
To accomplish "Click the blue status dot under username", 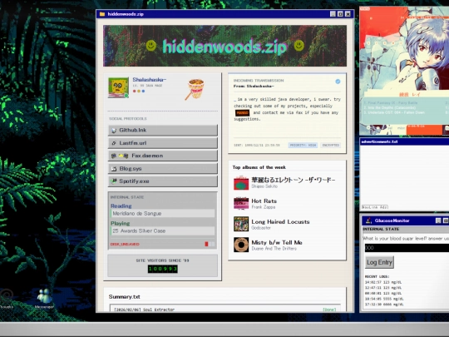I will pos(144,92).
